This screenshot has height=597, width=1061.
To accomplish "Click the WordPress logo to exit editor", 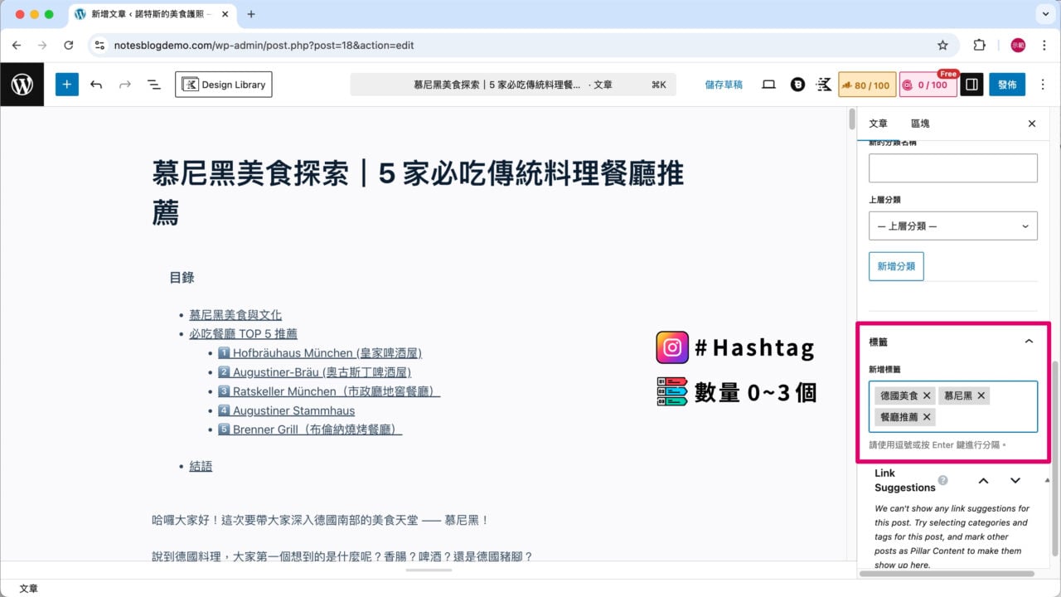I will click(x=22, y=84).
